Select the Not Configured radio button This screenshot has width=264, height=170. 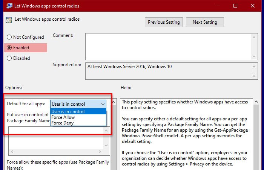(x=9, y=37)
